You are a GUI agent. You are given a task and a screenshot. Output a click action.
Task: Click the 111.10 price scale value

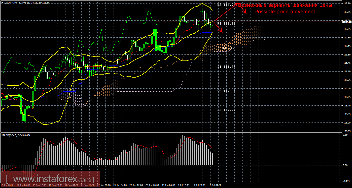pyautogui.click(x=347, y=72)
